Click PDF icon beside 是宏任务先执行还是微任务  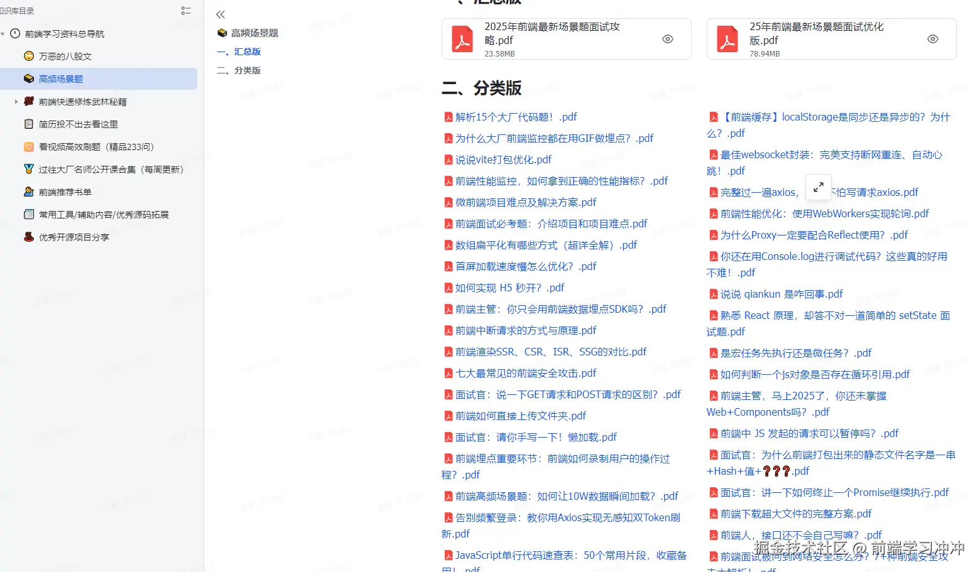pyautogui.click(x=714, y=353)
